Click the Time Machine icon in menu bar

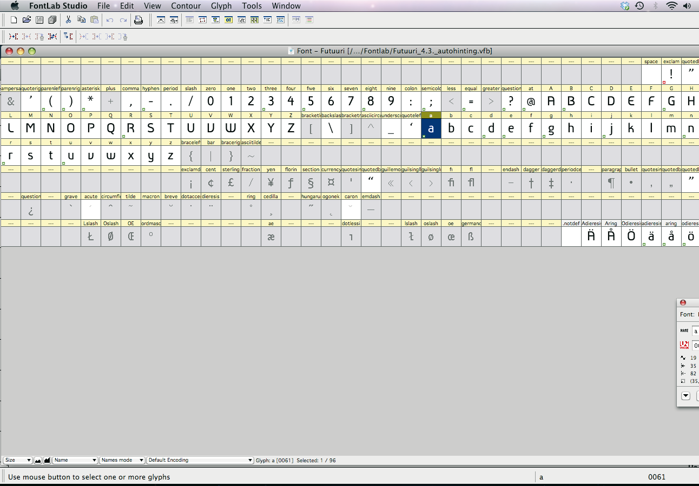pos(639,6)
